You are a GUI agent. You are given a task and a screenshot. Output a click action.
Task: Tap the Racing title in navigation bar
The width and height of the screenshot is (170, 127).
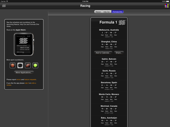pos(85,6)
